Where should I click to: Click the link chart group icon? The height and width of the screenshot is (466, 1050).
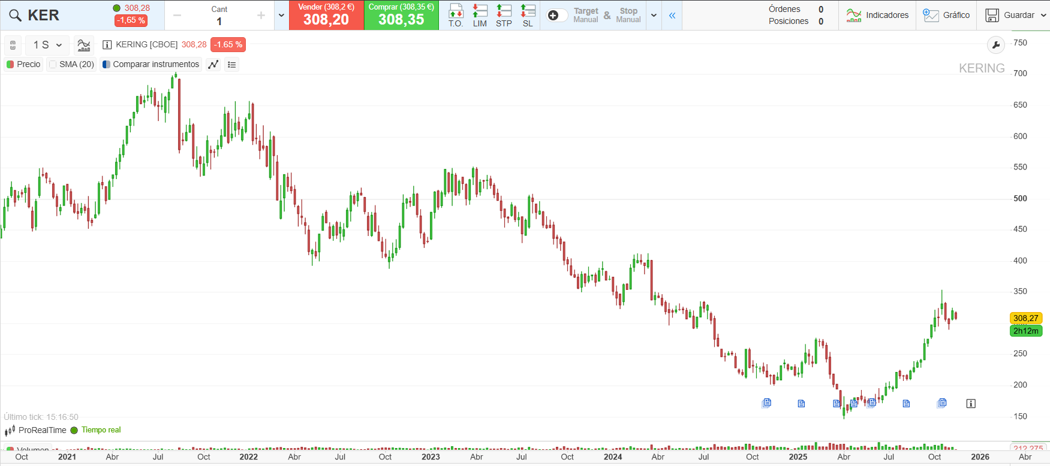pyautogui.click(x=13, y=45)
